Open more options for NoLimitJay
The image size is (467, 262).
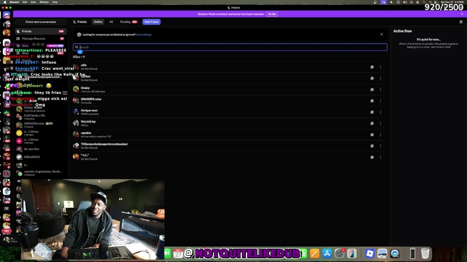[380, 123]
